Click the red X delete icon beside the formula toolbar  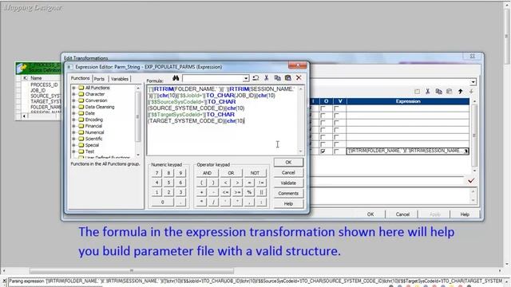point(299,78)
